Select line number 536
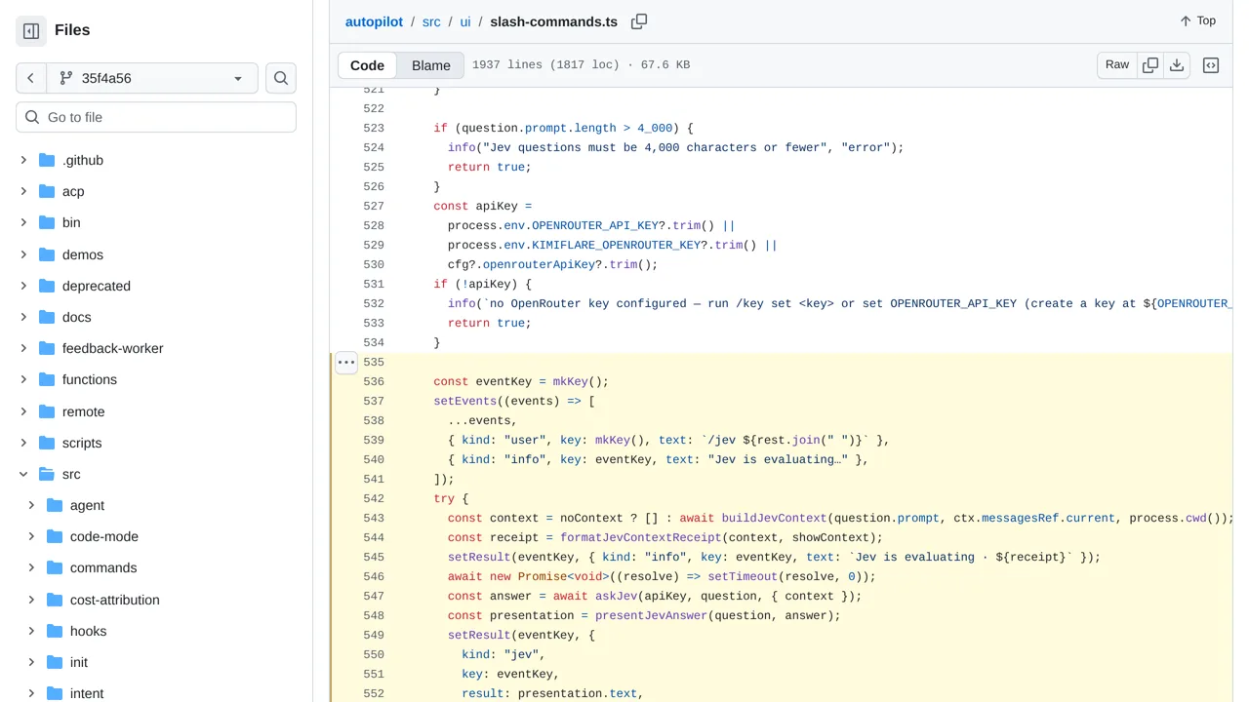Viewport: 1249px width, 702px height. 374,382
